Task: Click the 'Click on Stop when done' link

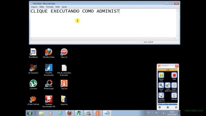Action: [168, 104]
